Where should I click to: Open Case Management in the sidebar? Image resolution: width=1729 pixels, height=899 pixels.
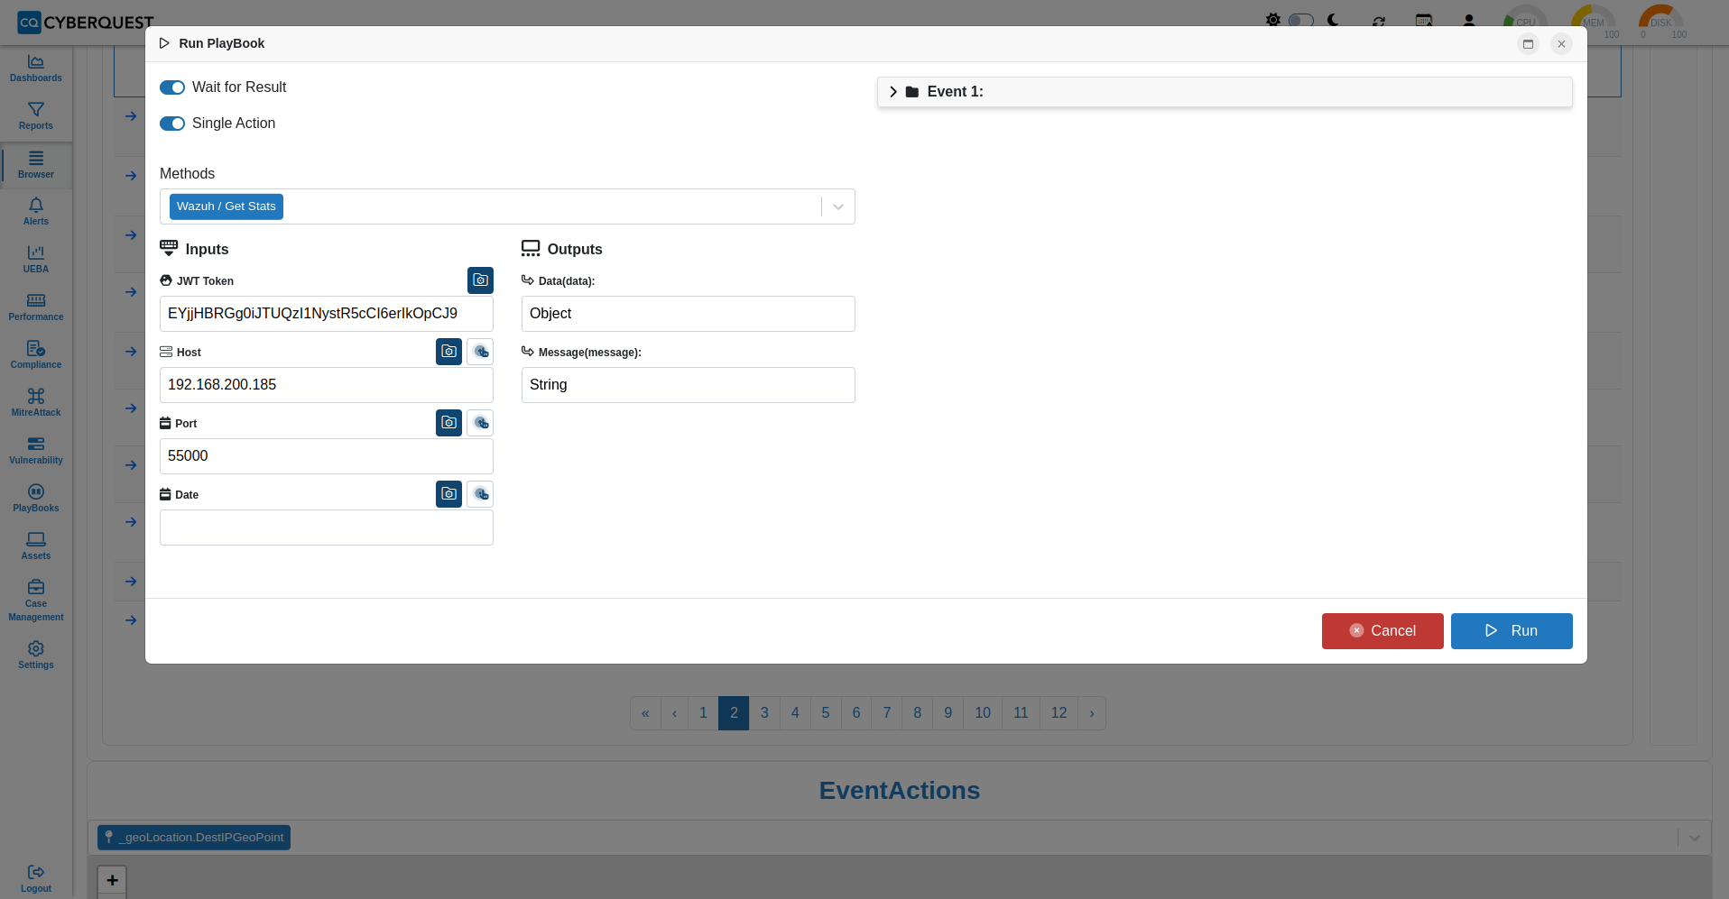[x=36, y=601]
